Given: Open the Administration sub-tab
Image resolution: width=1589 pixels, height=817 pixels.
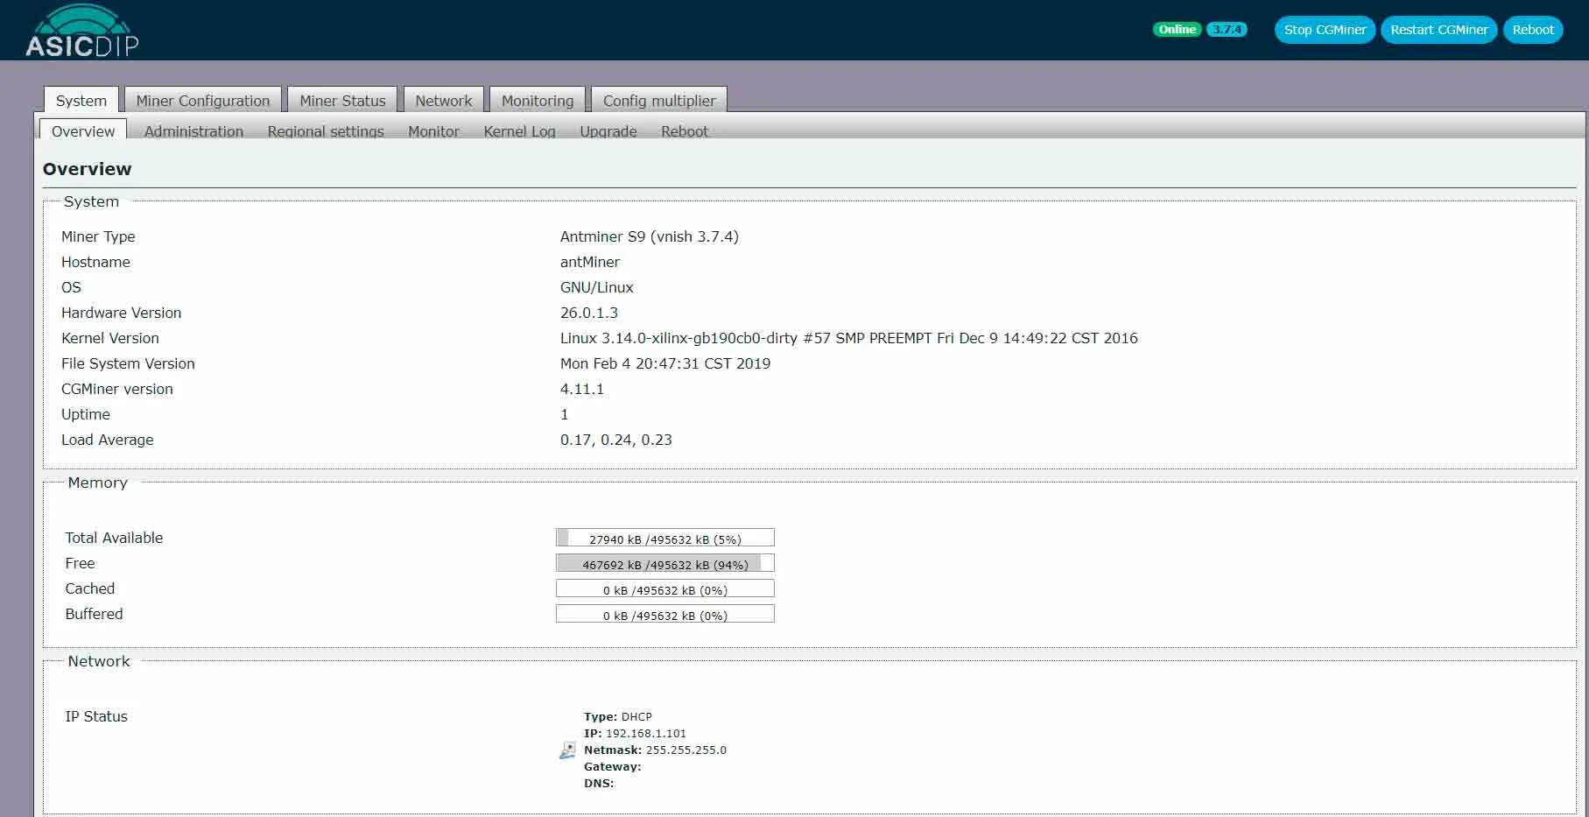Looking at the screenshot, I should tap(193, 131).
